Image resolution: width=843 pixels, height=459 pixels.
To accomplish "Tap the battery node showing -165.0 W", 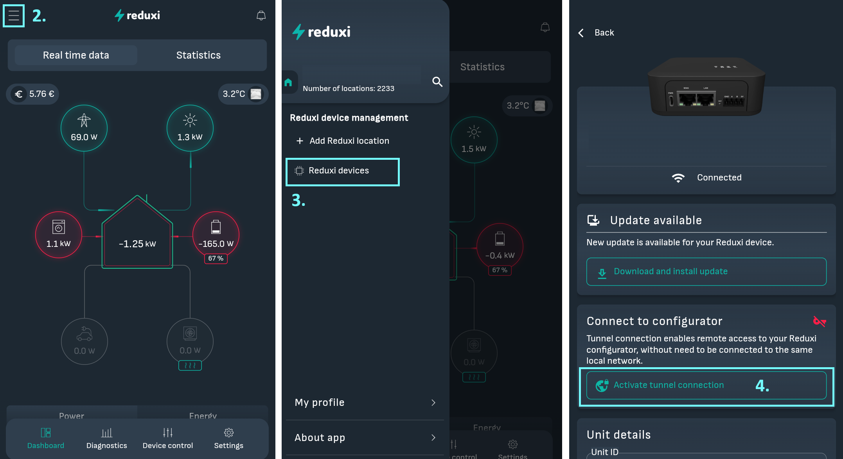I will [x=216, y=234].
